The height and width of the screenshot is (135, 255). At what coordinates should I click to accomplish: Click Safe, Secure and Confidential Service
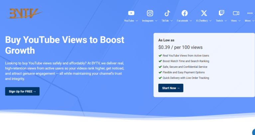[185, 67]
